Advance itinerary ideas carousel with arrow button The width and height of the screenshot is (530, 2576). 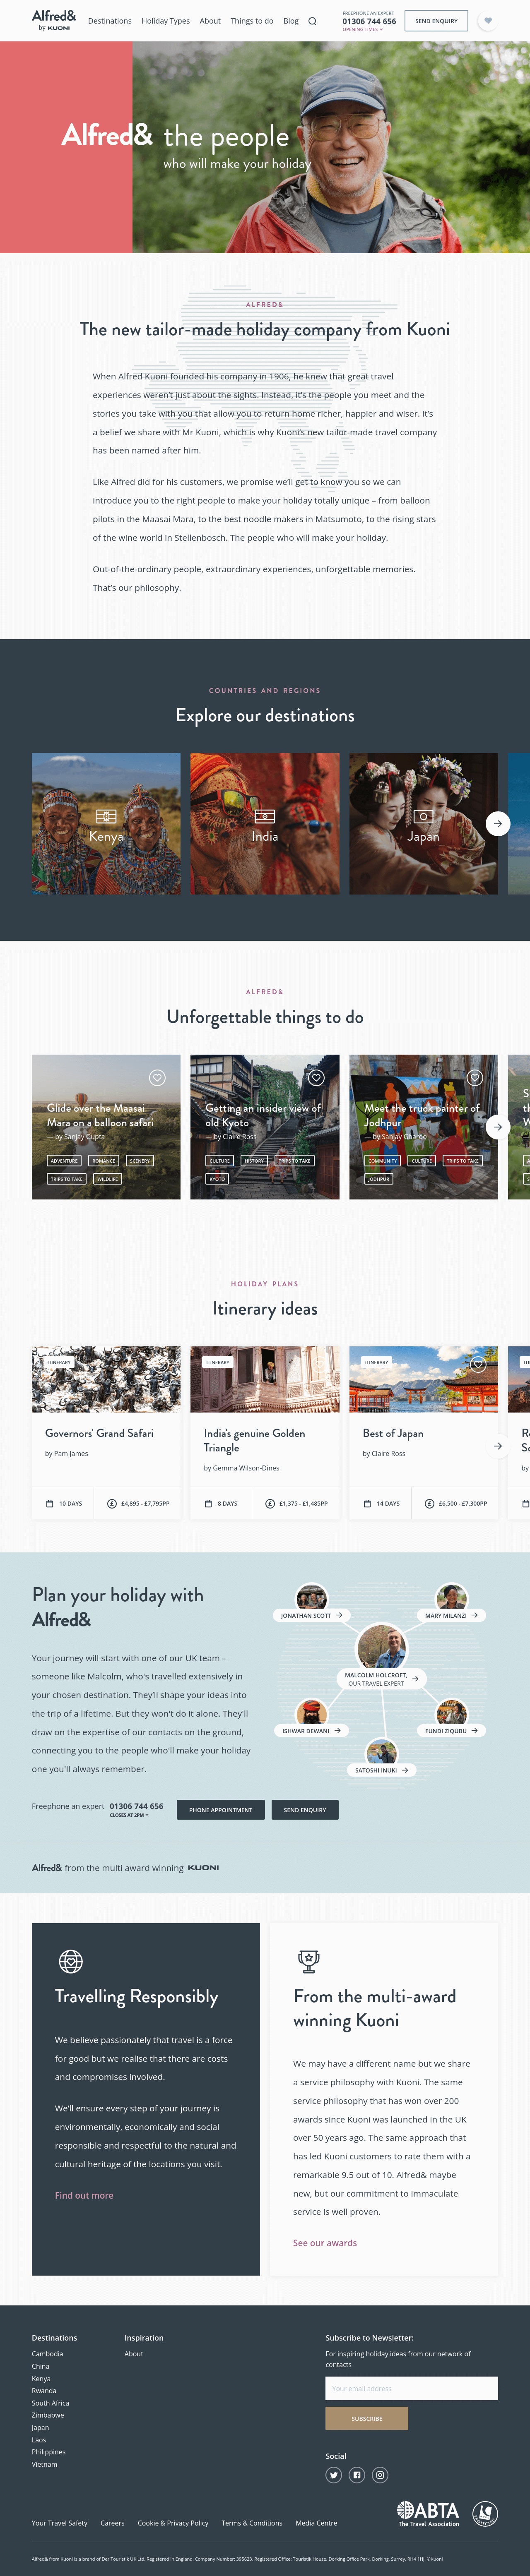(x=498, y=1446)
